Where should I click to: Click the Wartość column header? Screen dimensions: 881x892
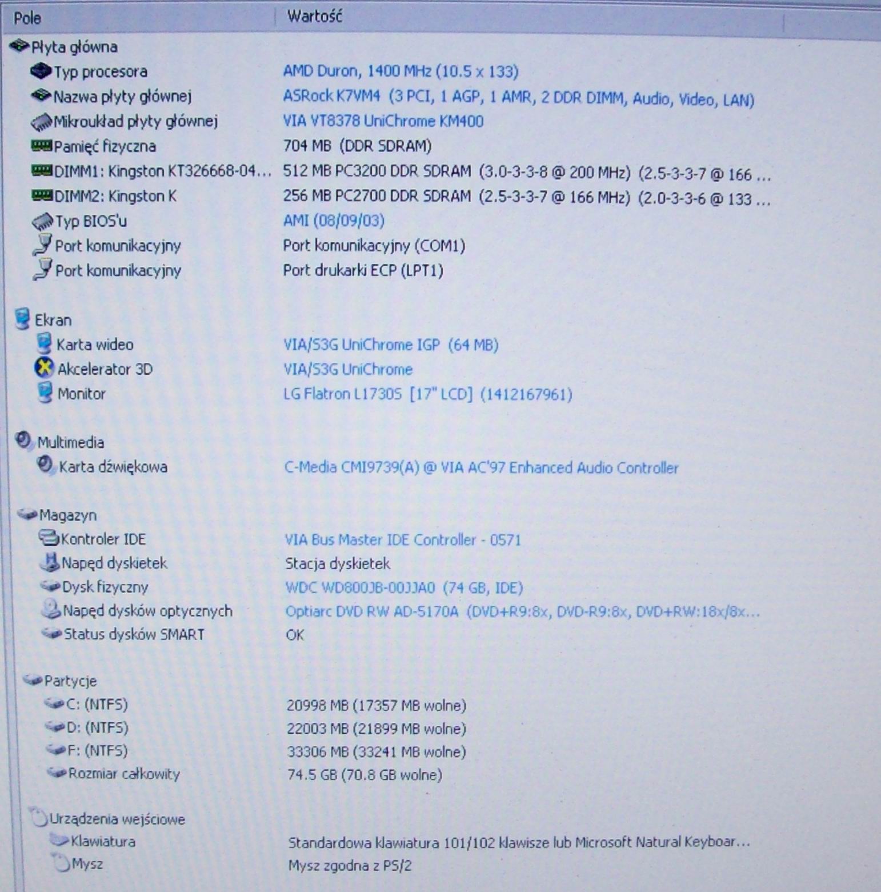click(314, 17)
